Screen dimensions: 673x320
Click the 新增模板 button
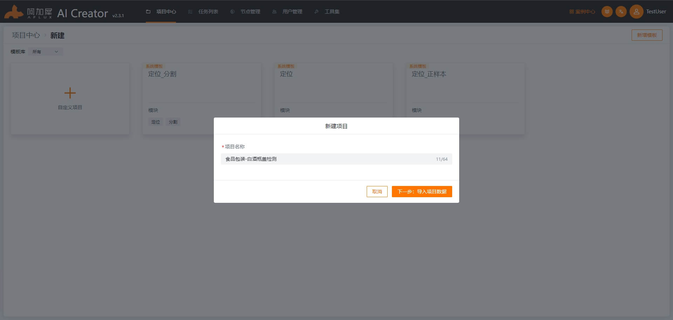[647, 35]
